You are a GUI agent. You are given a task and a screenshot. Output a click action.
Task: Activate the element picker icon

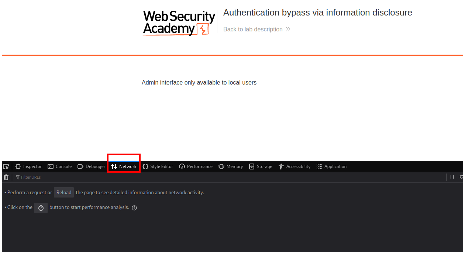pos(6,167)
